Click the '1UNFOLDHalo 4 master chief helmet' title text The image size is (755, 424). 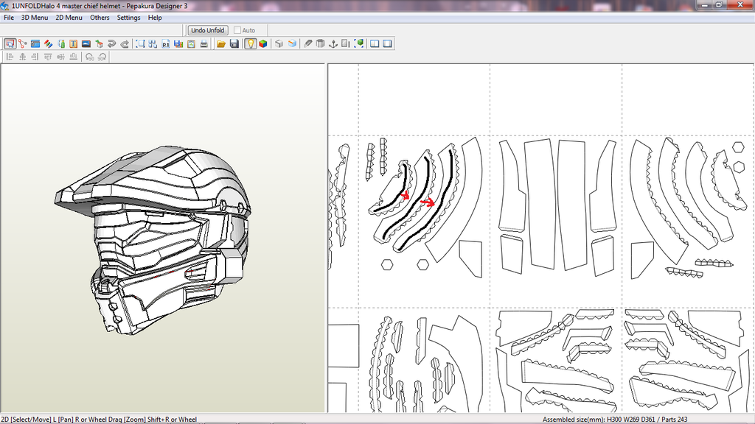click(66, 6)
